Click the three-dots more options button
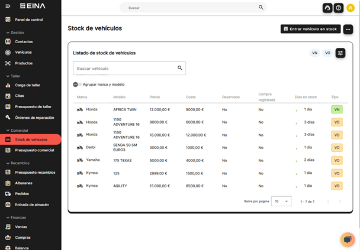This screenshot has width=360, height=250. point(348,29)
